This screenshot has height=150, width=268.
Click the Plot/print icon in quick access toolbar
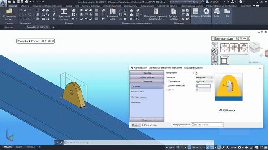click(x=26, y=2)
